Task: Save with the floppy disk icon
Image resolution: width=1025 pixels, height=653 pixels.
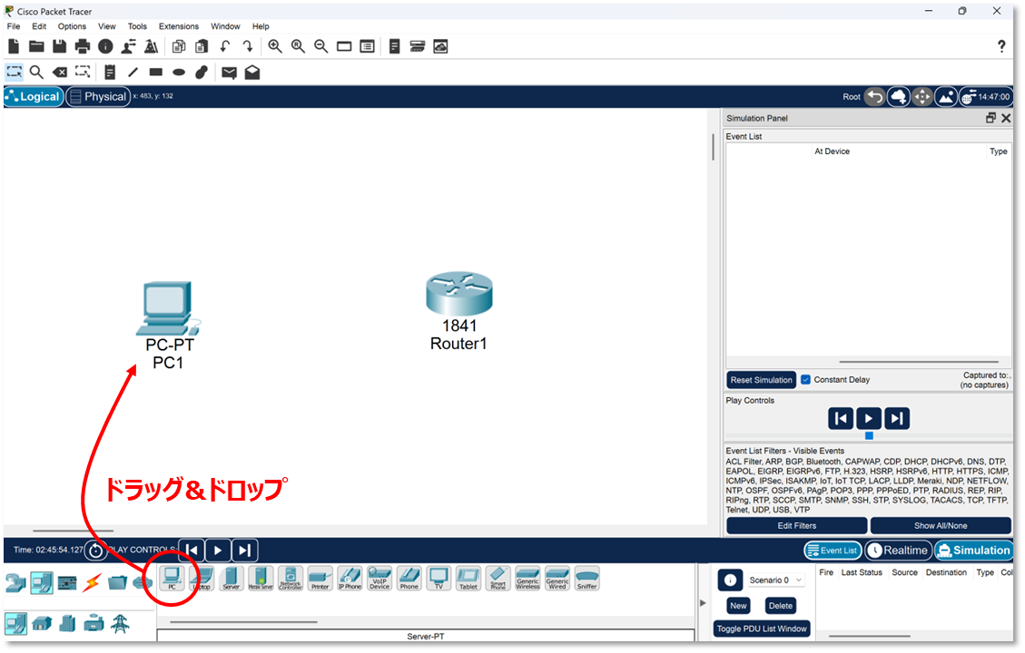Action: pos(60,46)
